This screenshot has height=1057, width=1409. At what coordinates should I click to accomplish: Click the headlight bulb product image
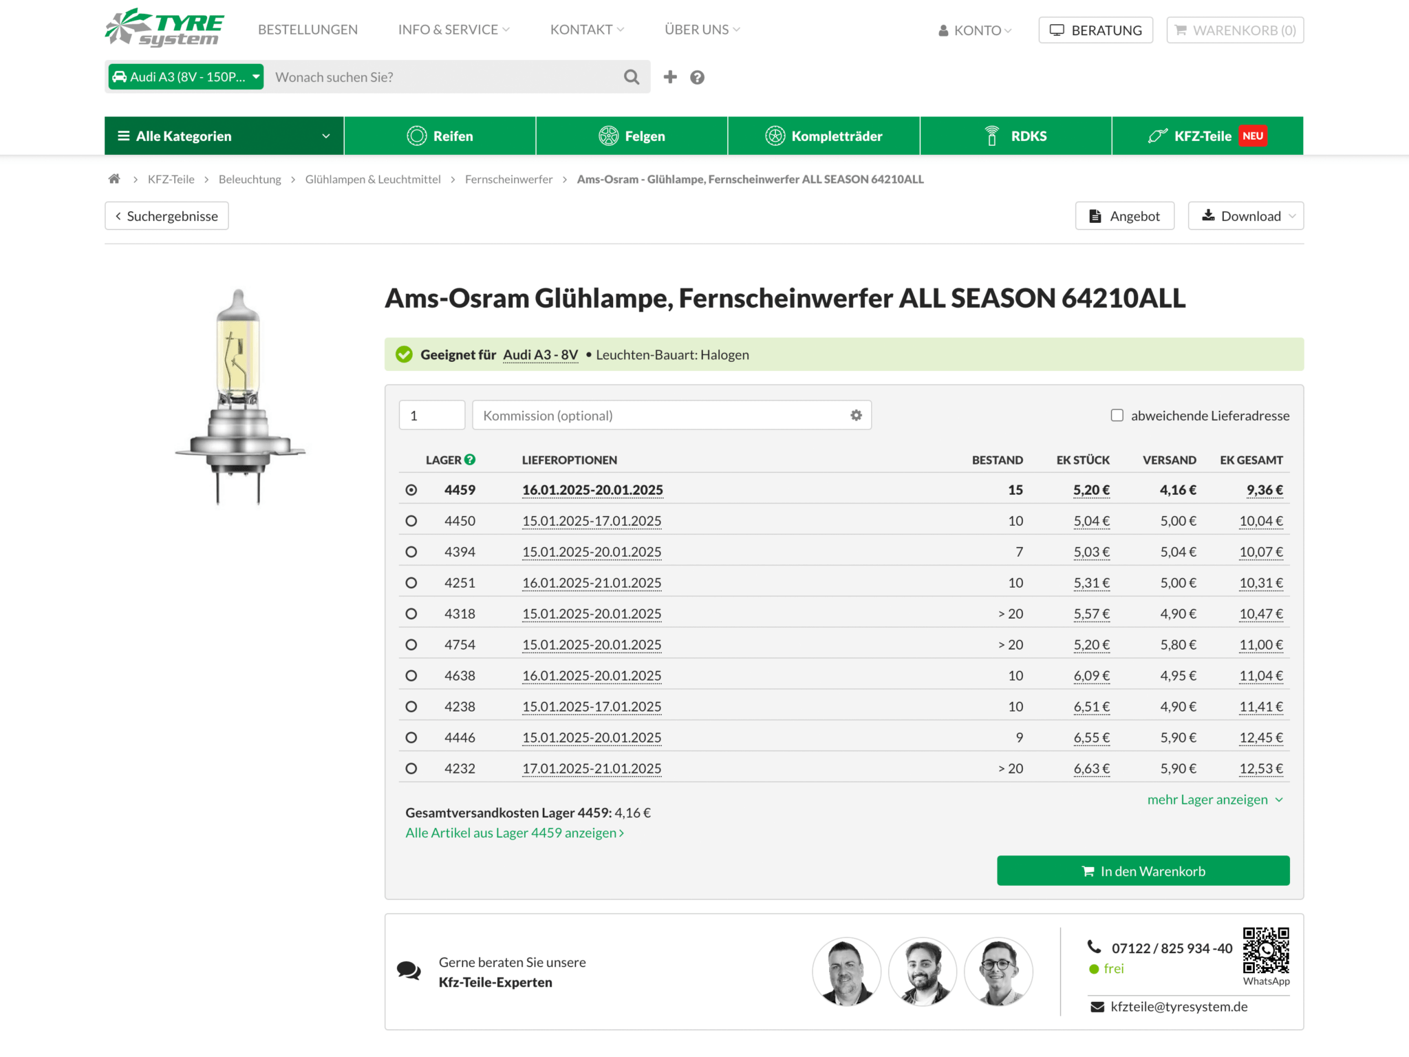point(239,397)
